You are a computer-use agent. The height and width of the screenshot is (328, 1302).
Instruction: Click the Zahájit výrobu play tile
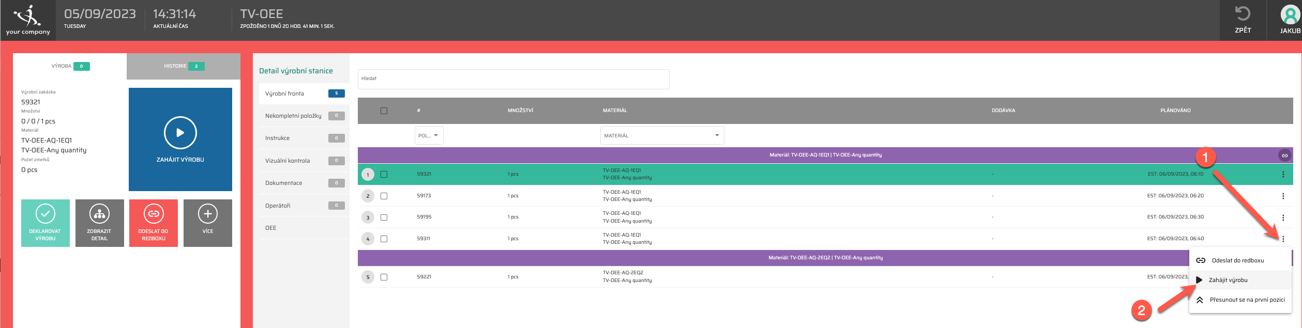point(180,139)
